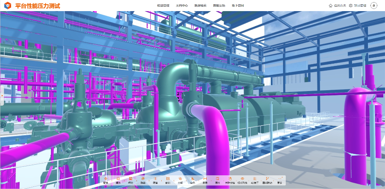The height and width of the screenshot is (189, 385).
Task: Open project management (项目管理) link
Action: click(x=357, y=6)
